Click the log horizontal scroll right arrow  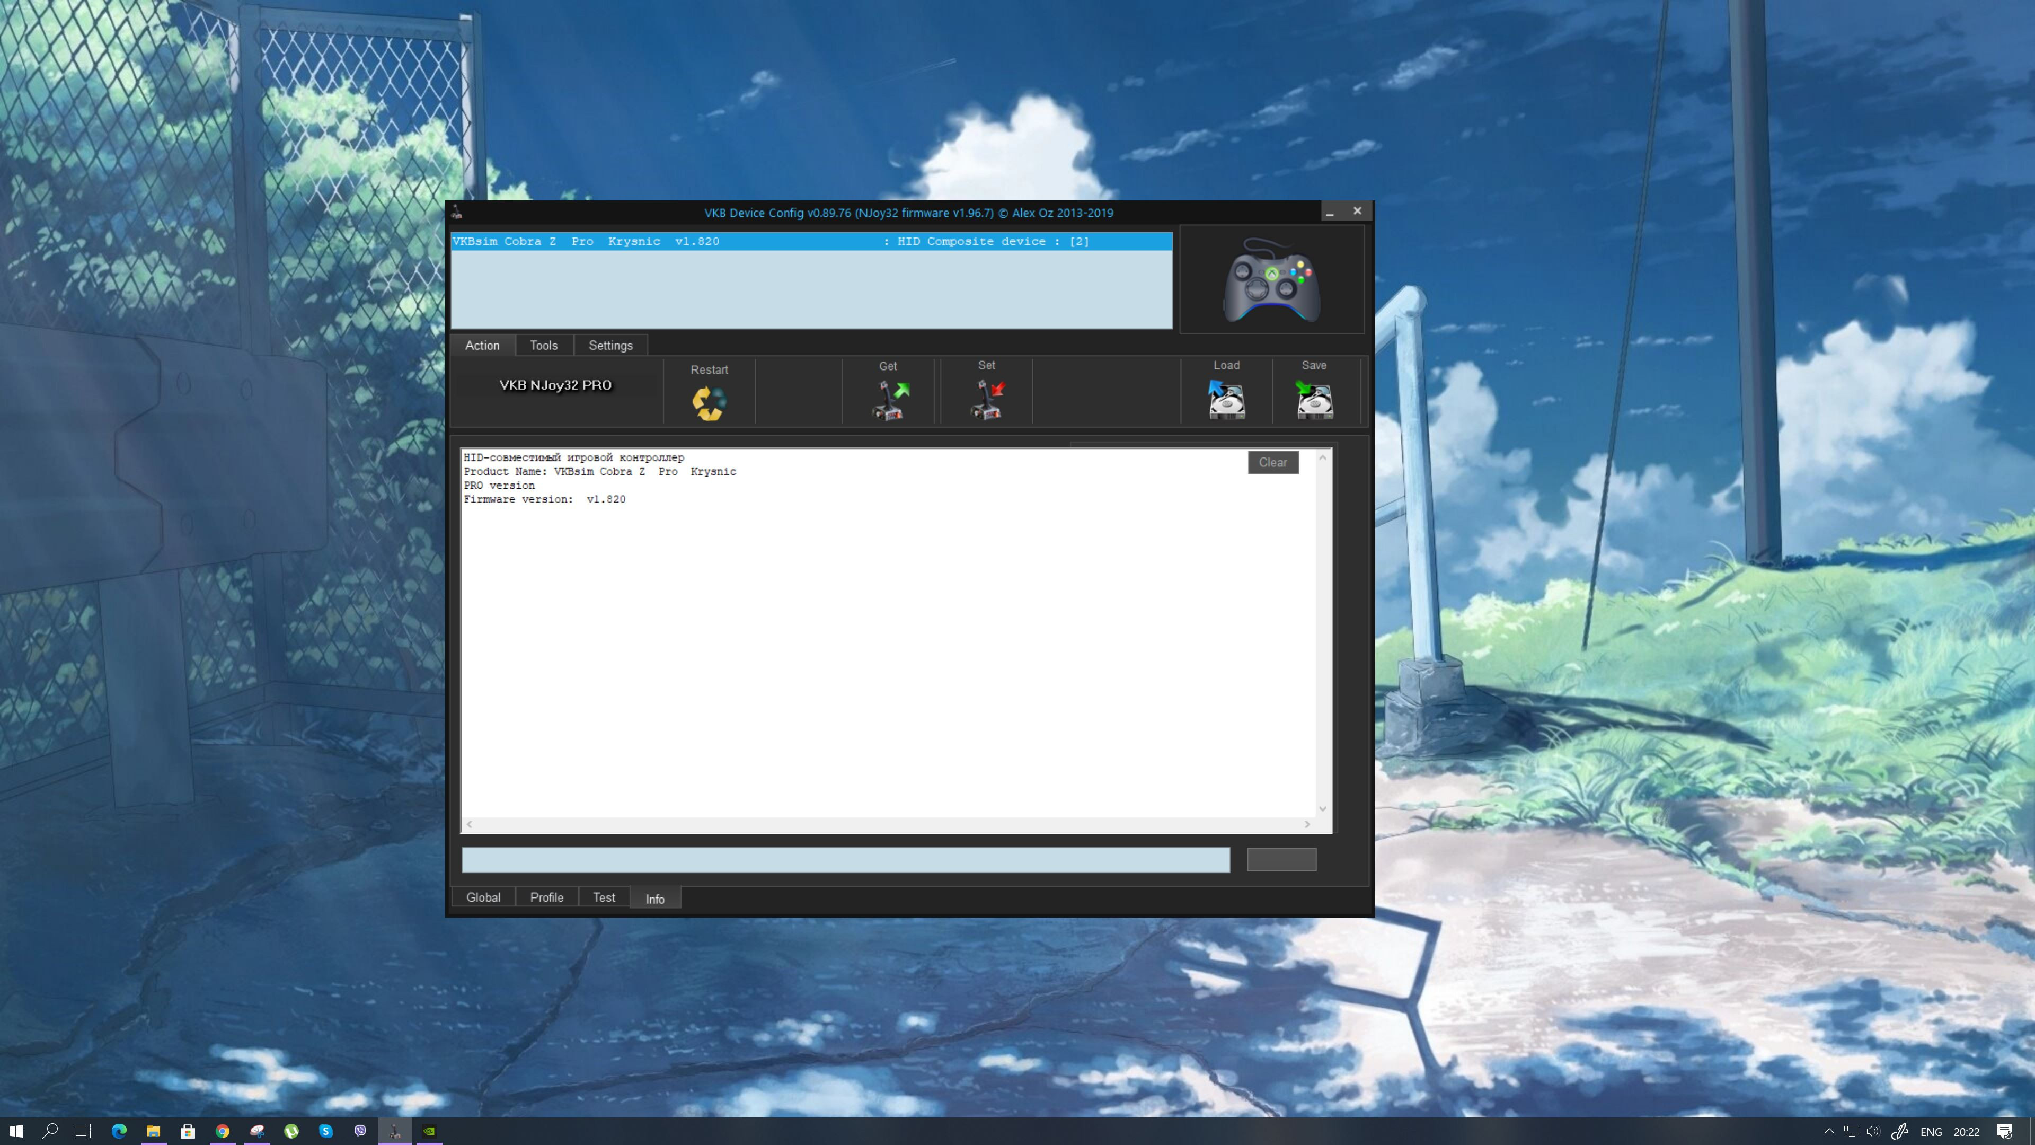(x=1307, y=824)
